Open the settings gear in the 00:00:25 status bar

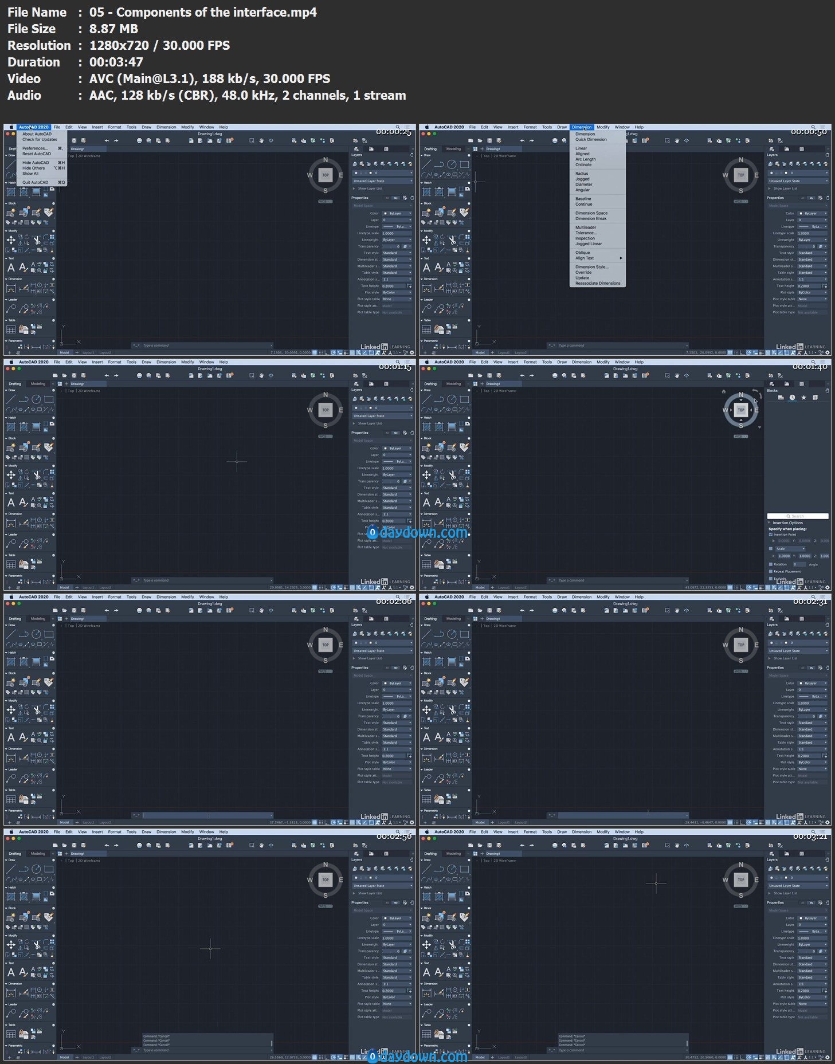pyautogui.click(x=412, y=352)
